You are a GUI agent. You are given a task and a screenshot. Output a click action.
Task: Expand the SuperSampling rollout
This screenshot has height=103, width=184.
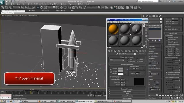tap(127, 91)
